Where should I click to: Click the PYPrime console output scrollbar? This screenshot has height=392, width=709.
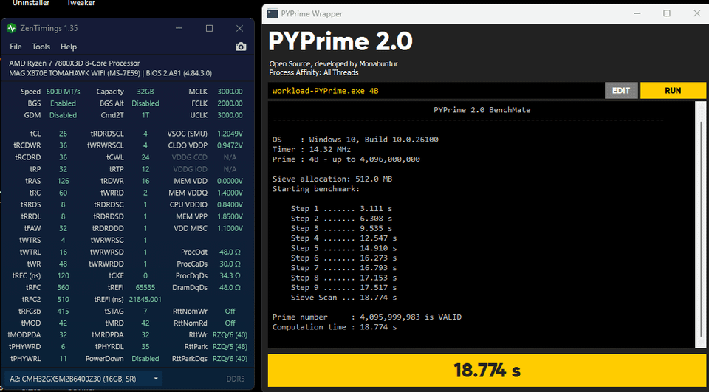[700, 224]
